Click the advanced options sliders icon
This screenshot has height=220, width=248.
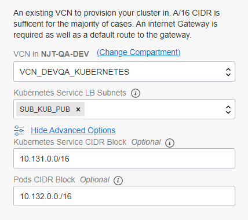click(x=19, y=130)
